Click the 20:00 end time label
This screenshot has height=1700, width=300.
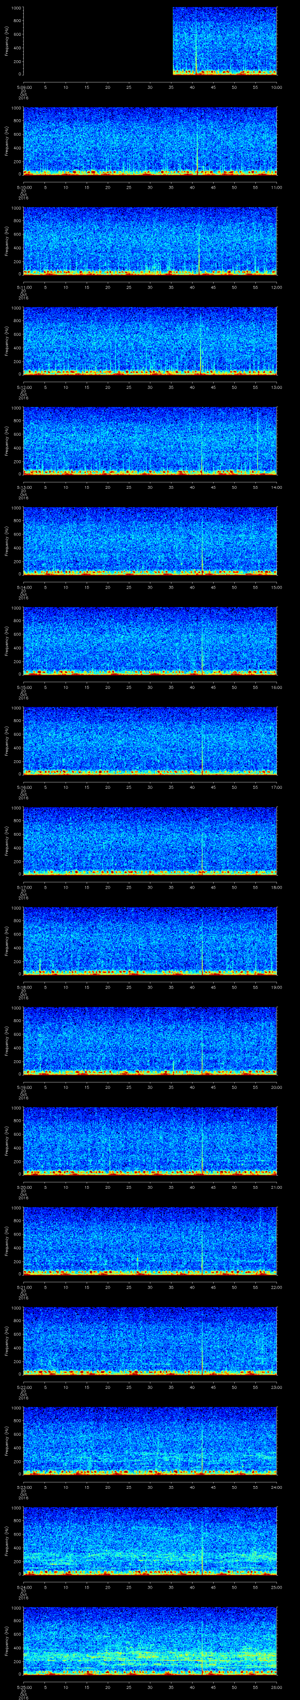tap(276, 1087)
